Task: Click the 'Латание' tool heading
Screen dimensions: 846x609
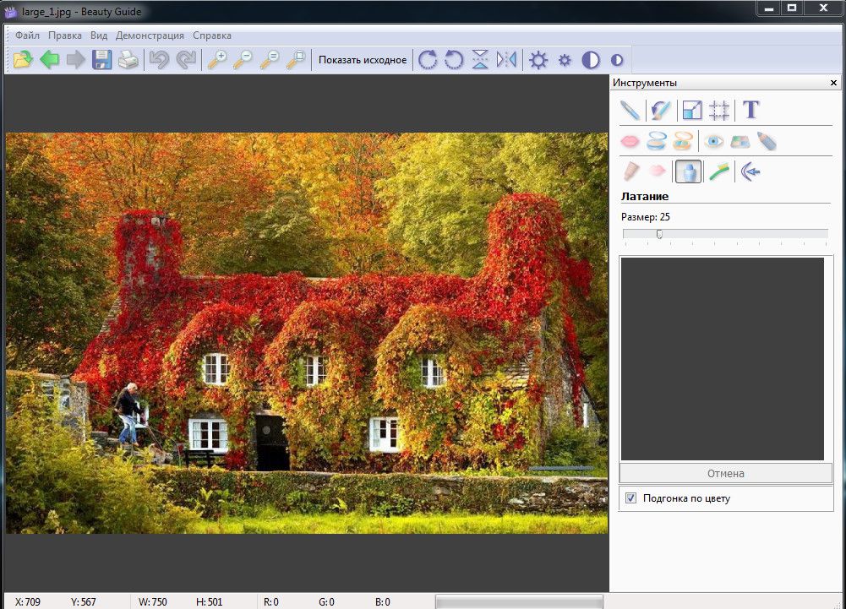Action: pyautogui.click(x=644, y=196)
